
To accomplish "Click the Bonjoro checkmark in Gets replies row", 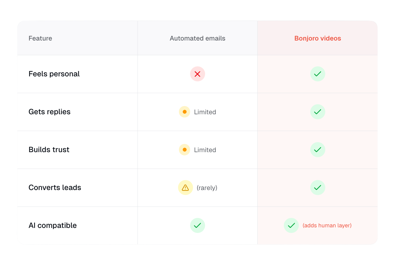I will (318, 112).
